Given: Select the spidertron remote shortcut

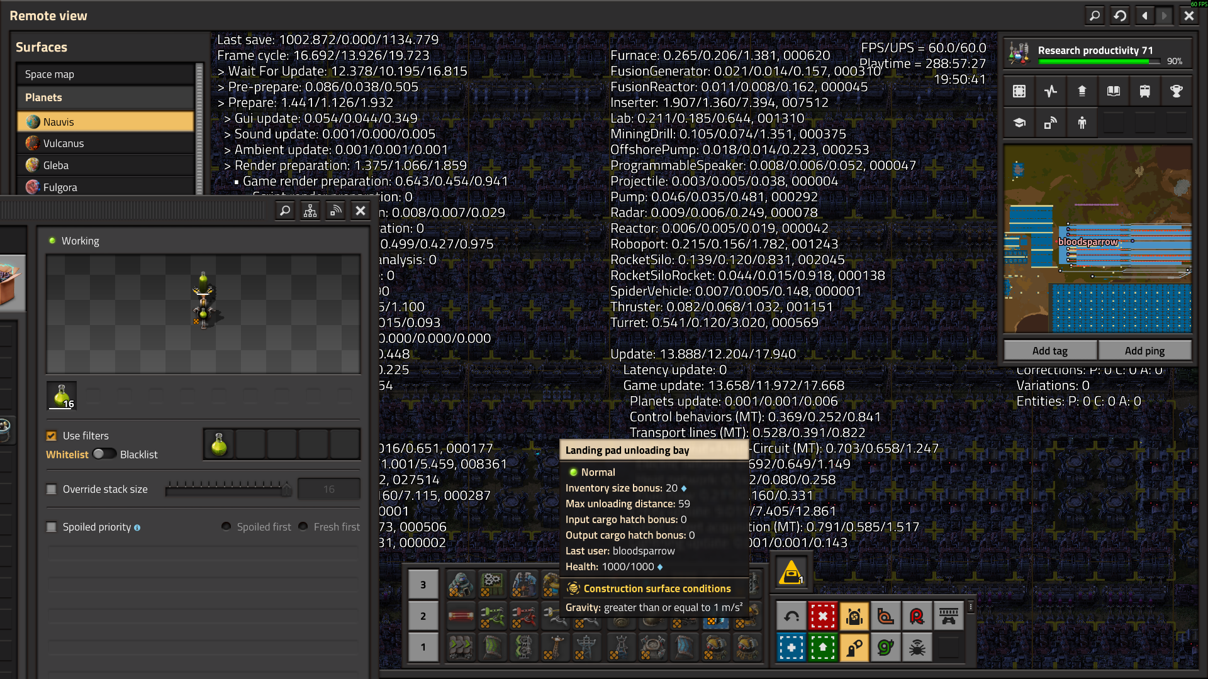Looking at the screenshot, I should 917,648.
